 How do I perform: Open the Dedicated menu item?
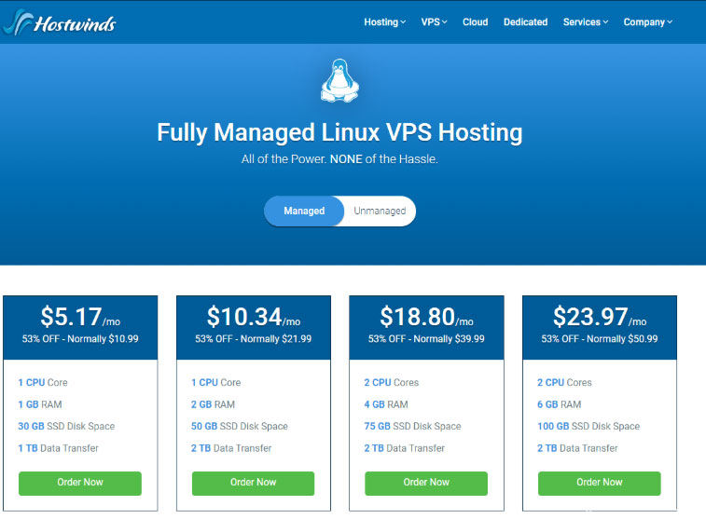pyautogui.click(x=525, y=22)
